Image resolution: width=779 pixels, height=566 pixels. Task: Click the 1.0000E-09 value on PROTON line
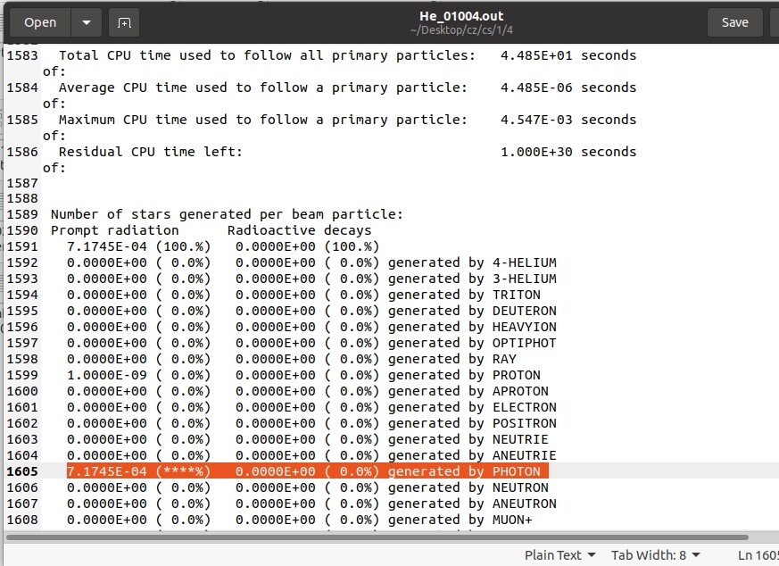tap(107, 375)
